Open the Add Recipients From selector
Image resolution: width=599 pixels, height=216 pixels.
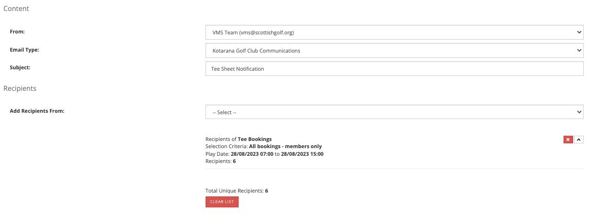(x=394, y=112)
